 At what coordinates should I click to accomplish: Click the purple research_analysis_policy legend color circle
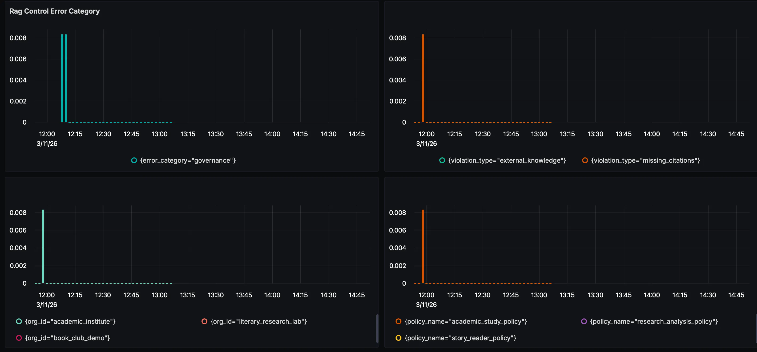(584, 321)
